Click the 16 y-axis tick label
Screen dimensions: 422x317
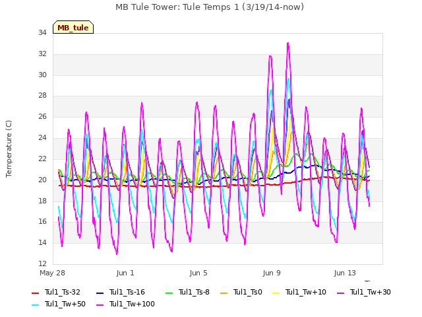42,222
